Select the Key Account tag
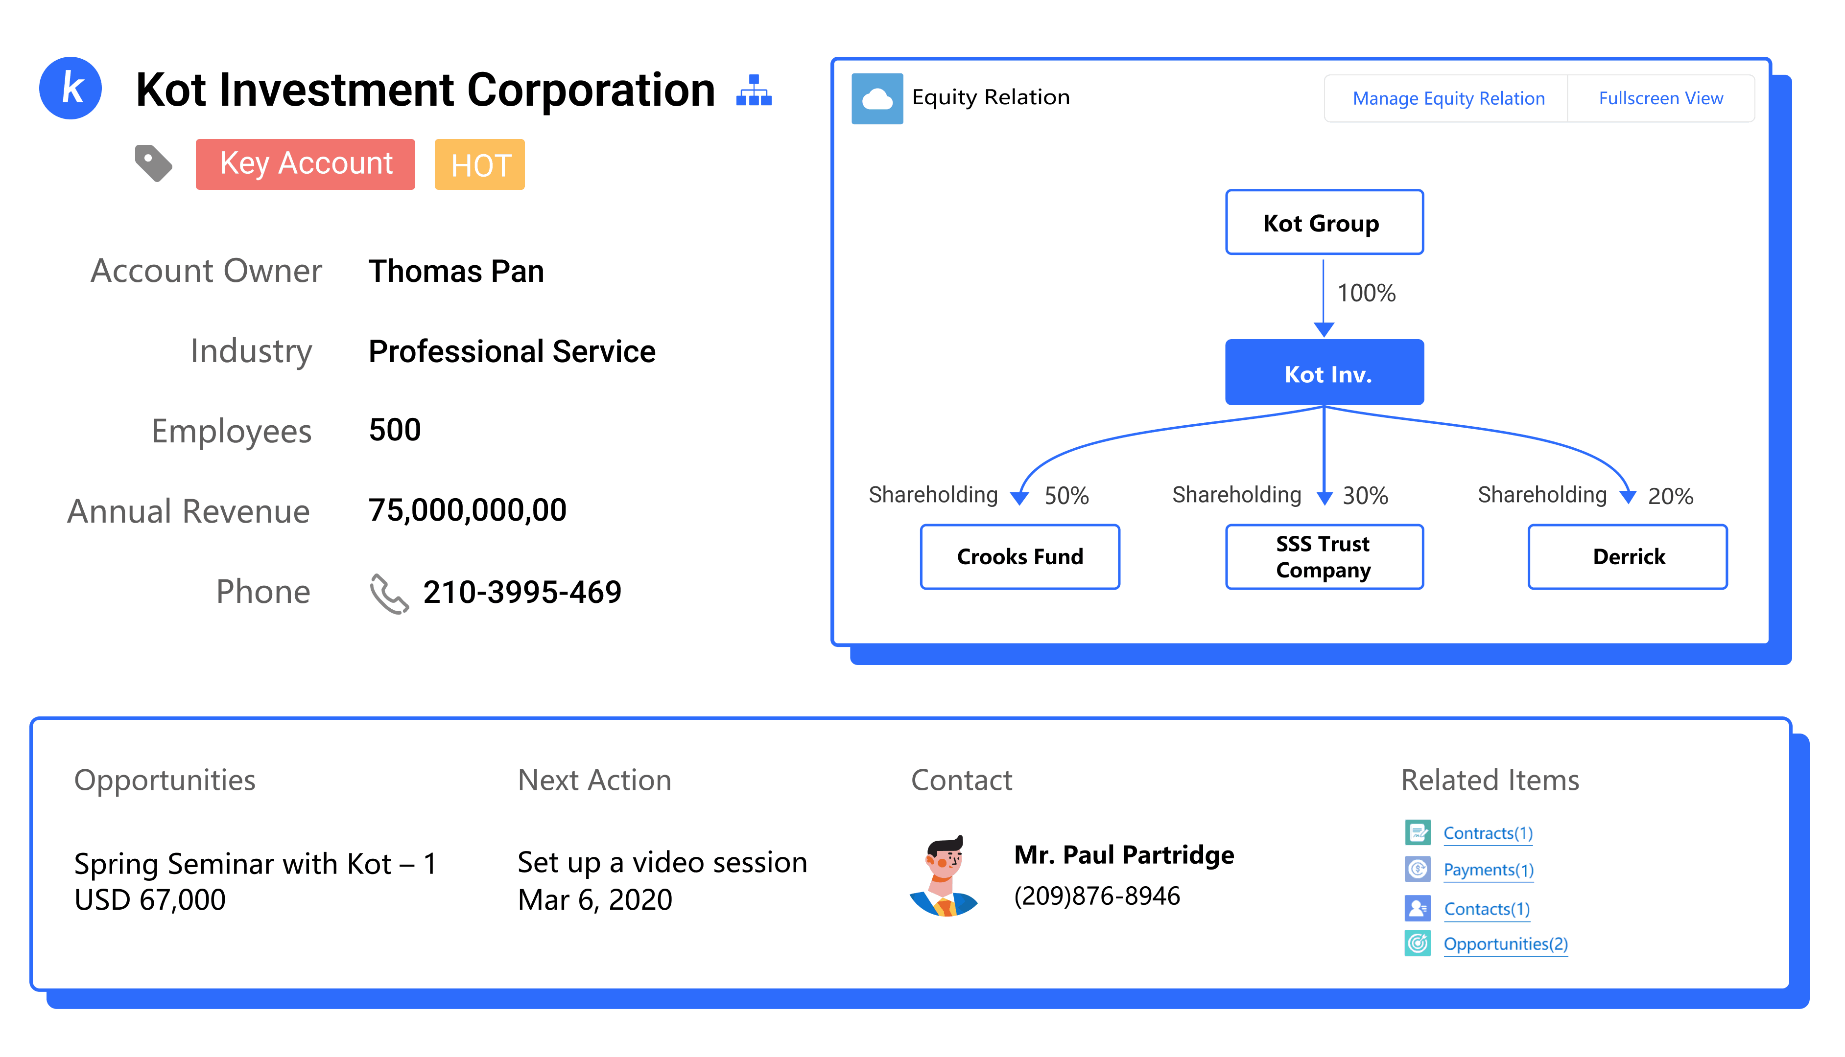Image resolution: width=1845 pixels, height=1057 pixels. (x=305, y=164)
